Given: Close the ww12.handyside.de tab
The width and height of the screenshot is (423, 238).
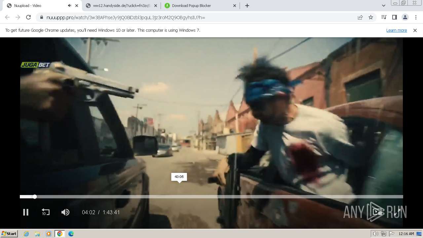Looking at the screenshot, I should point(156,6).
